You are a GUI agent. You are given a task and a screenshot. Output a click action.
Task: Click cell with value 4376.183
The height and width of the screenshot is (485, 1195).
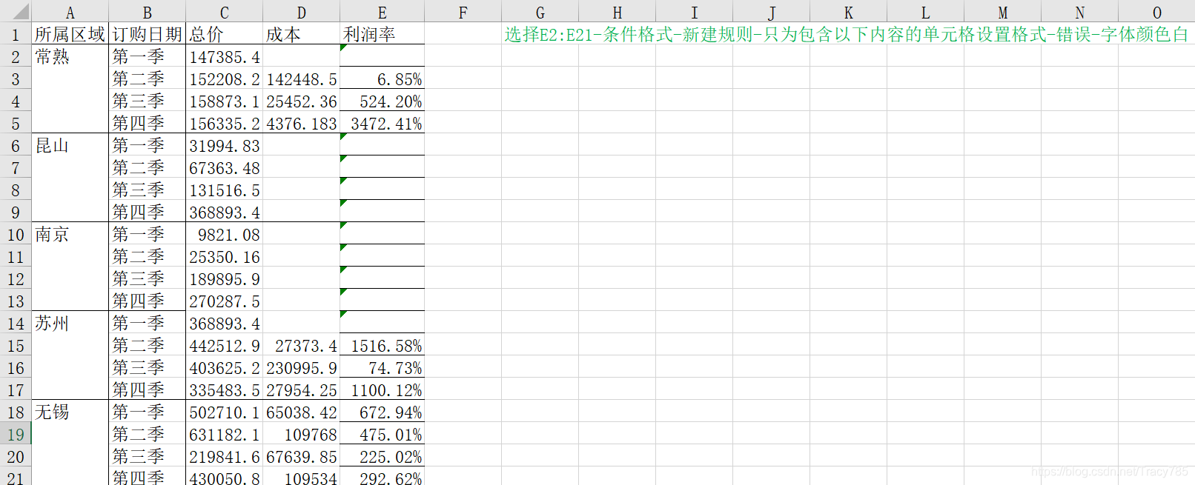(301, 123)
